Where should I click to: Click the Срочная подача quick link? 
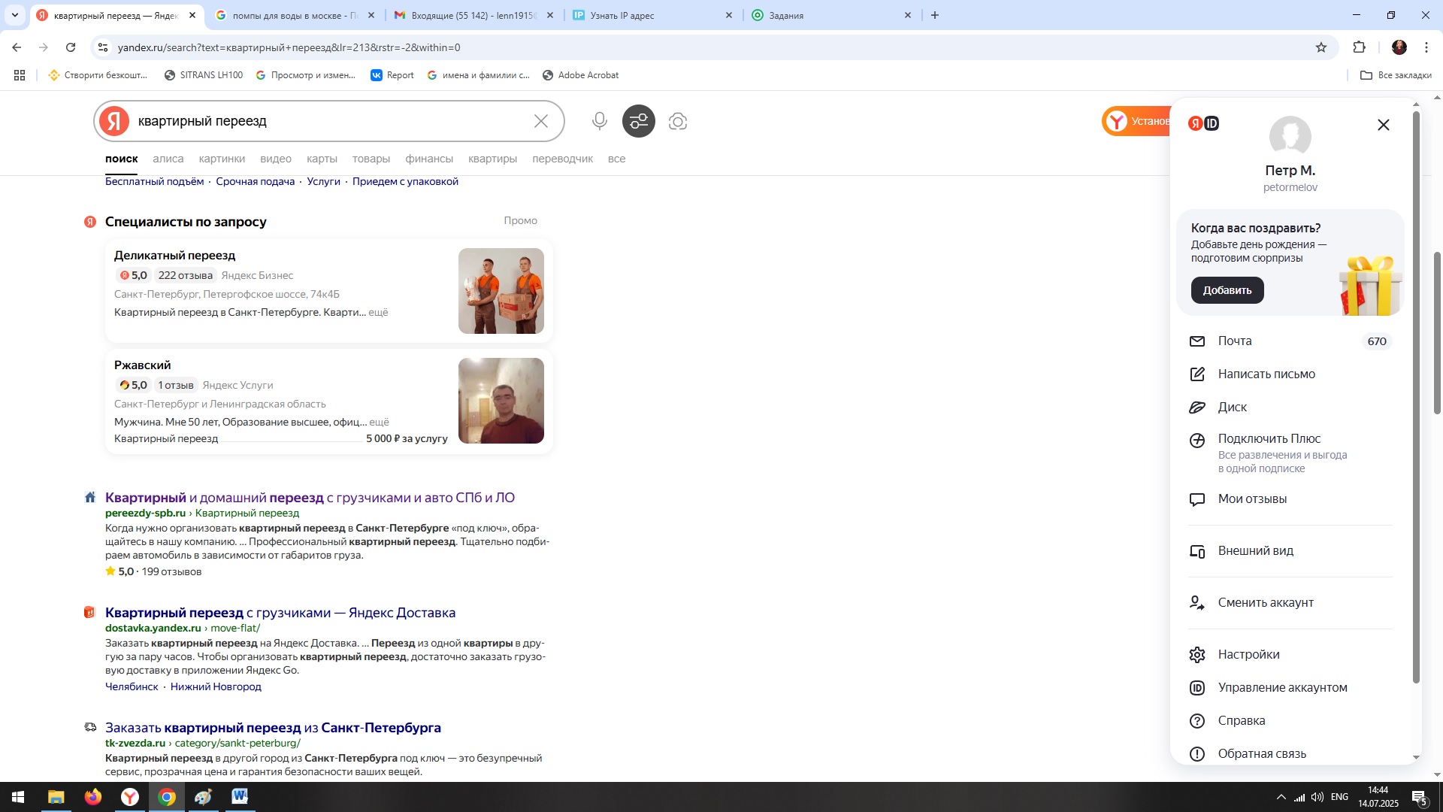(256, 182)
